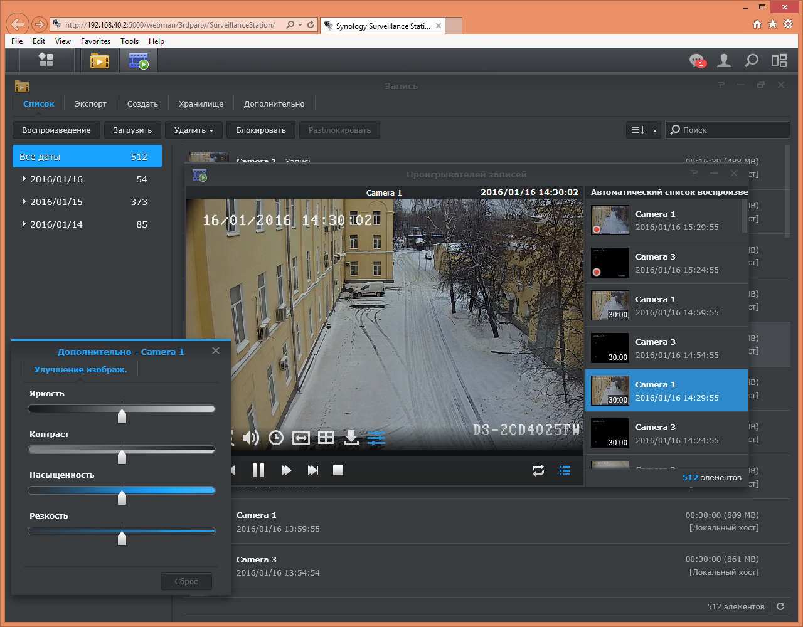The height and width of the screenshot is (627, 803).
Task: Click the fit-width aspect icon in player
Action: (x=301, y=438)
